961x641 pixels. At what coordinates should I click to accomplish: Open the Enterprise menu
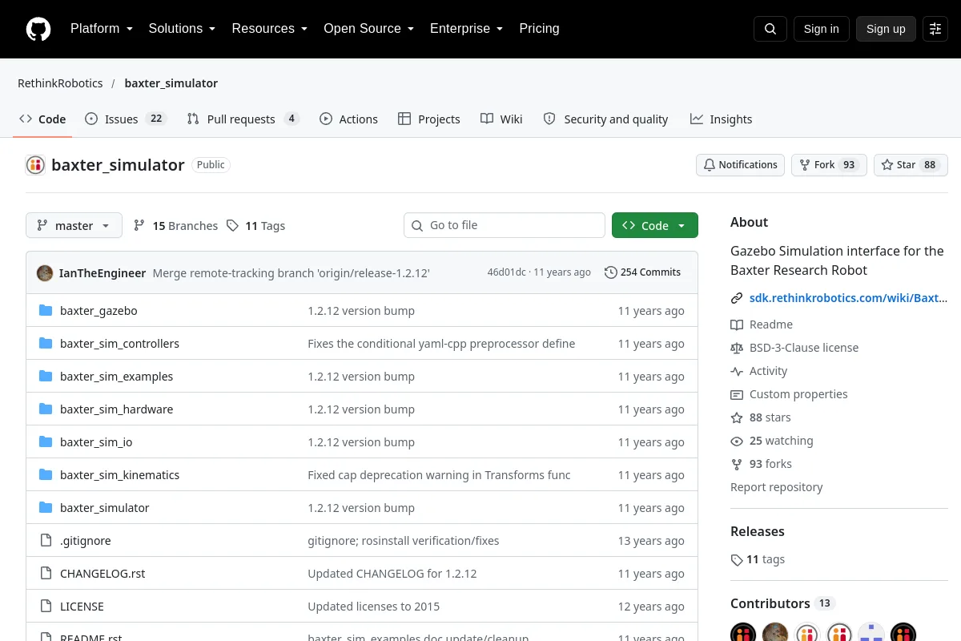point(466,29)
